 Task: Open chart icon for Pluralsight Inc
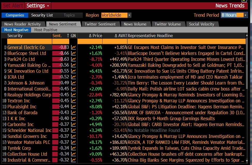[x=73, y=107]
